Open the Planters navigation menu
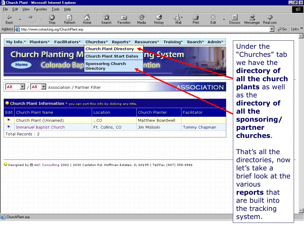The width and height of the screenshot is (304, 228). [39, 42]
